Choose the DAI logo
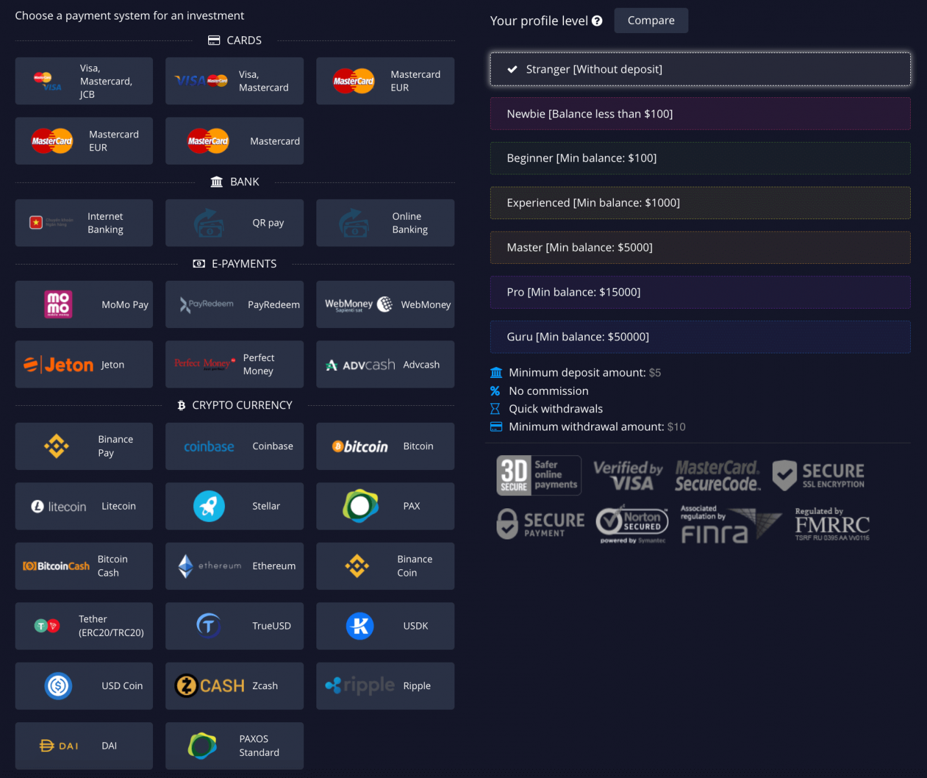Viewport: 927px width, 778px height. (58, 746)
